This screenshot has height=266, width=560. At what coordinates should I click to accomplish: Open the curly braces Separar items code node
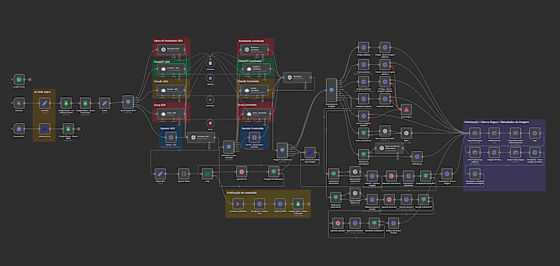click(x=184, y=174)
